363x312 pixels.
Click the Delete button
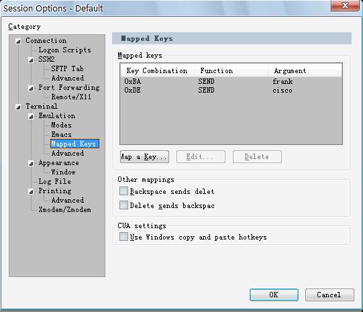tap(257, 157)
